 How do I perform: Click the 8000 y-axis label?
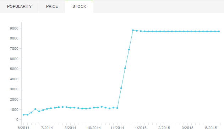(x=14, y=38)
